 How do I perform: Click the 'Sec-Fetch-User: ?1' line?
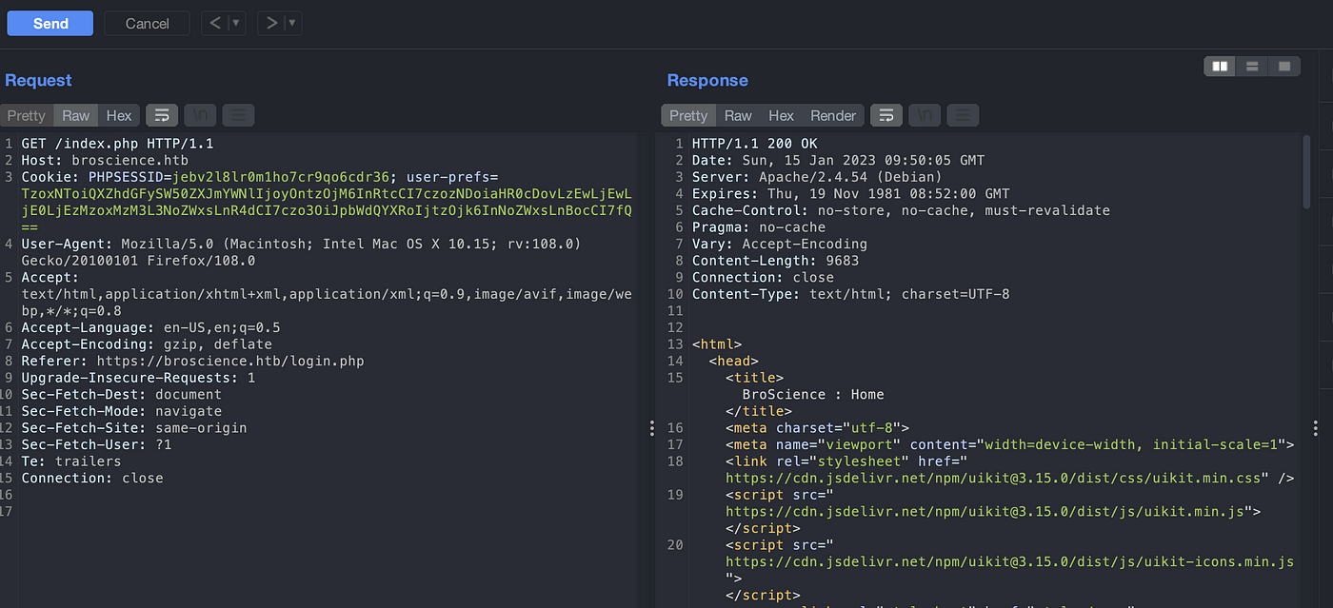[96, 444]
